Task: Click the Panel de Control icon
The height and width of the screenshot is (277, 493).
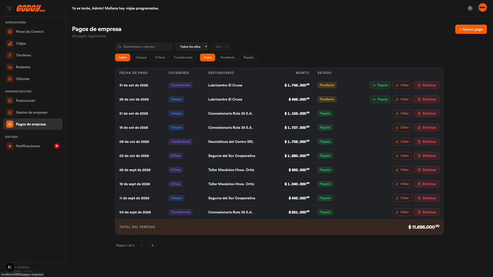Action: pos(10,32)
